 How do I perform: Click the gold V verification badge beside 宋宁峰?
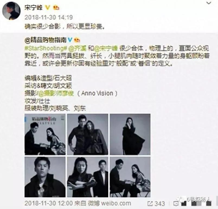[x=47, y=8]
